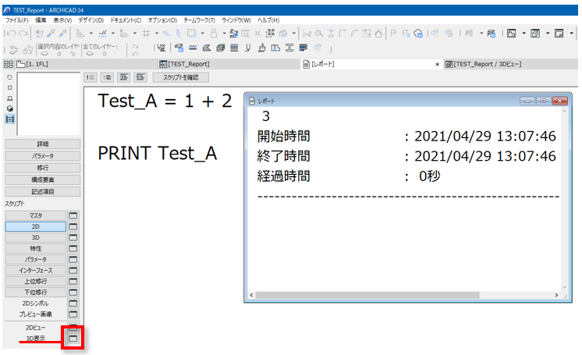582x355 pixels.
Task: Expand the snap guides dropdown arrow
Action: tap(113, 34)
